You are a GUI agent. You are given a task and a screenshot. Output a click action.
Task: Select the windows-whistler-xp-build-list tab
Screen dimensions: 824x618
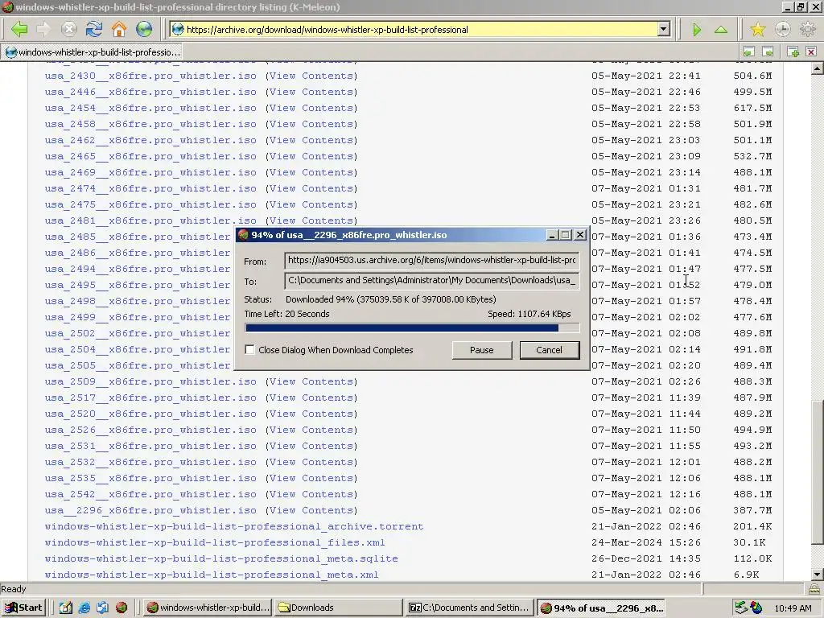click(93, 52)
